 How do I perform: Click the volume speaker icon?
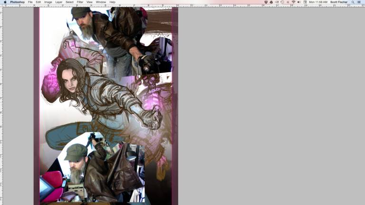(299, 2)
